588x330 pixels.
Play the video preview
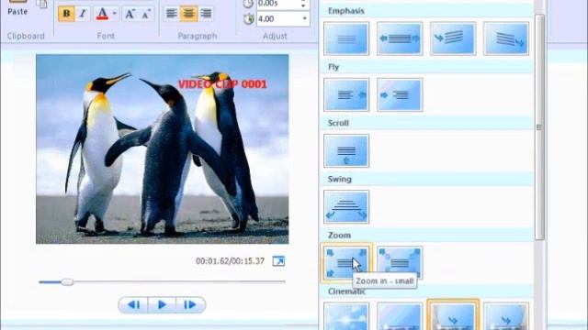(x=162, y=305)
